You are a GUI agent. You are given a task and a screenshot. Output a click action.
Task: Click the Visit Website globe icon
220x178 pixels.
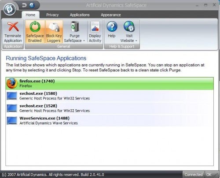129,26
